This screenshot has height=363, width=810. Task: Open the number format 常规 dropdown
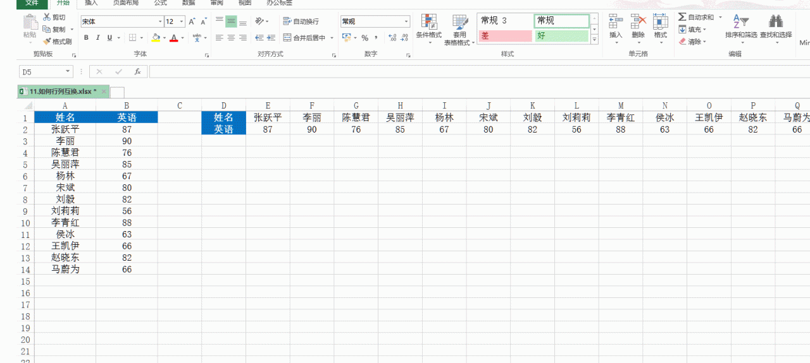point(406,21)
